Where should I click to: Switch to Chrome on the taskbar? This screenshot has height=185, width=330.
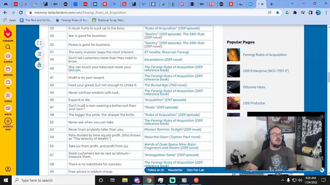point(149,180)
